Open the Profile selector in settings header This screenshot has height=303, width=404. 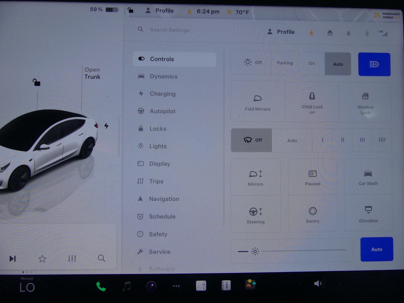coord(281,32)
